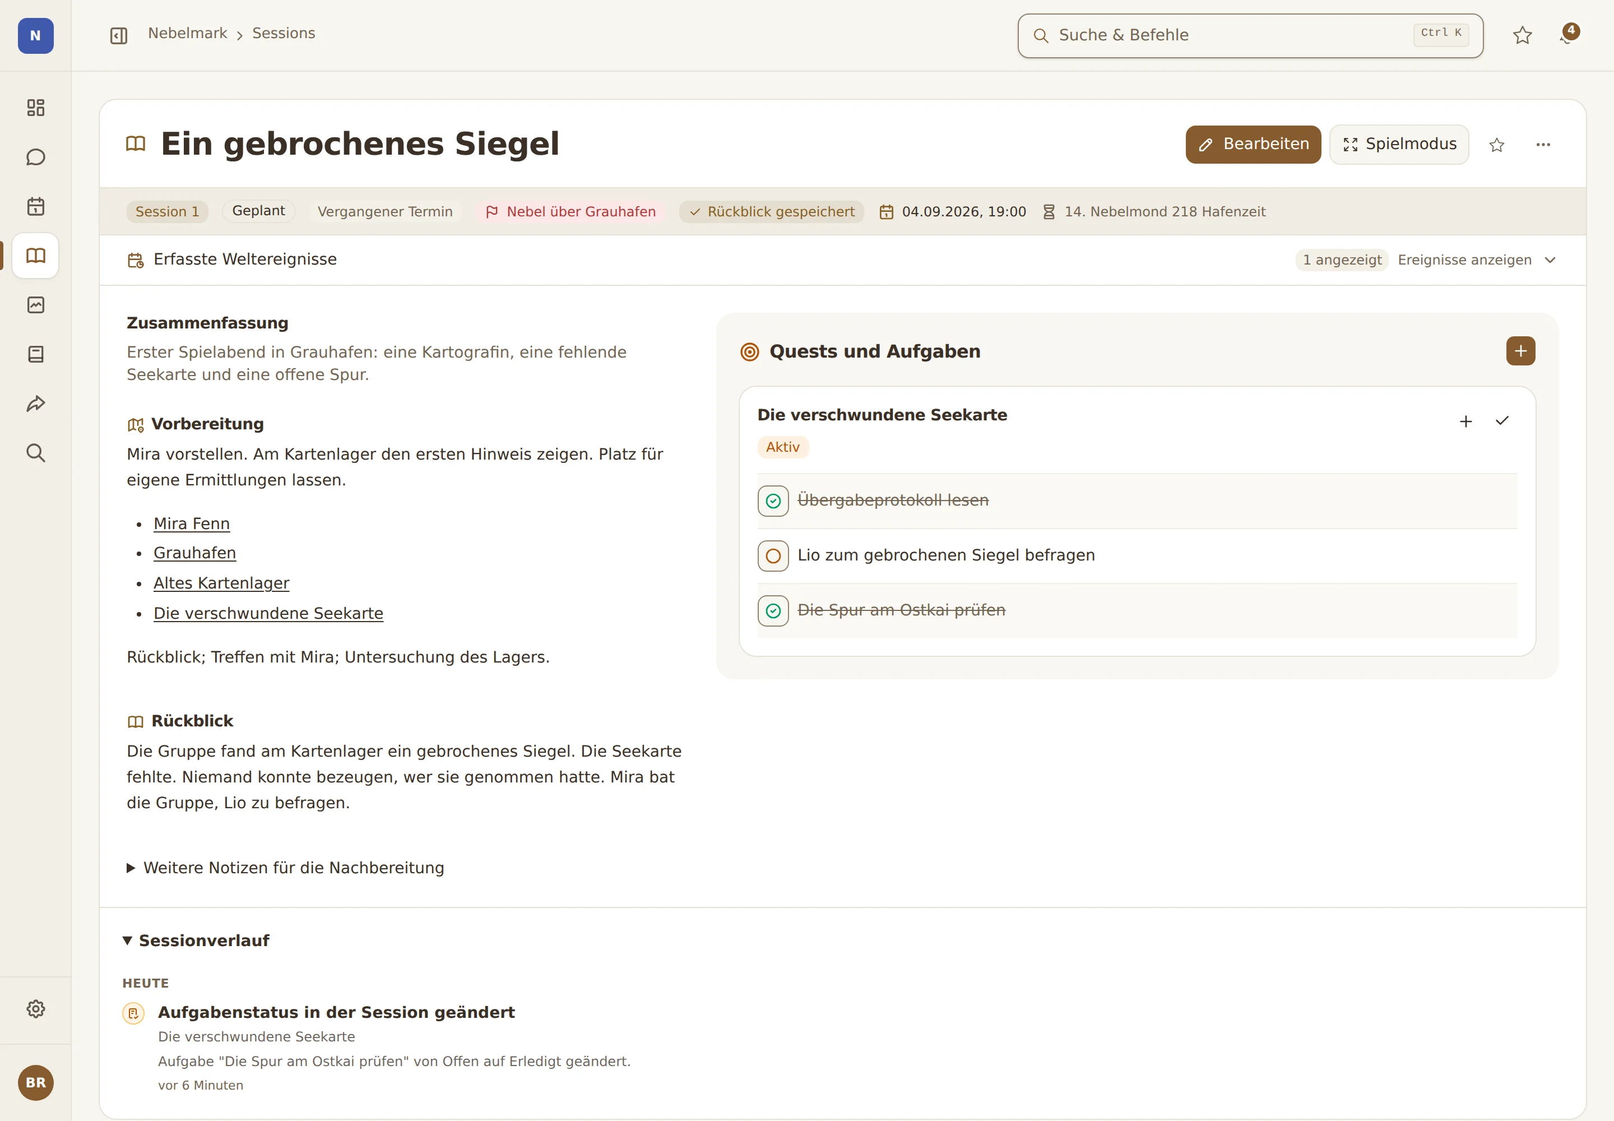Add a new quest with plus button
The width and height of the screenshot is (1614, 1121).
(x=1520, y=351)
